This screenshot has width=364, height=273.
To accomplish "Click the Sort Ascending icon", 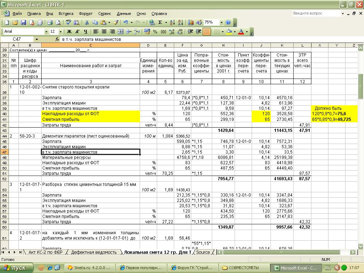I will coord(172,22).
